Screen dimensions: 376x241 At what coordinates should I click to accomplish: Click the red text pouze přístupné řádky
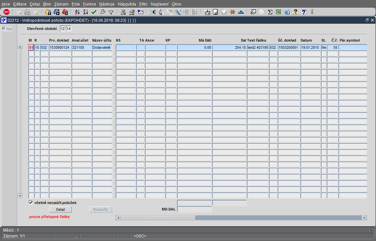tap(49, 217)
